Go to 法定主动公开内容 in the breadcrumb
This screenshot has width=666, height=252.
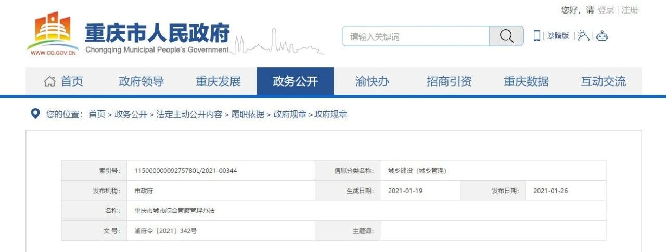tap(189, 114)
